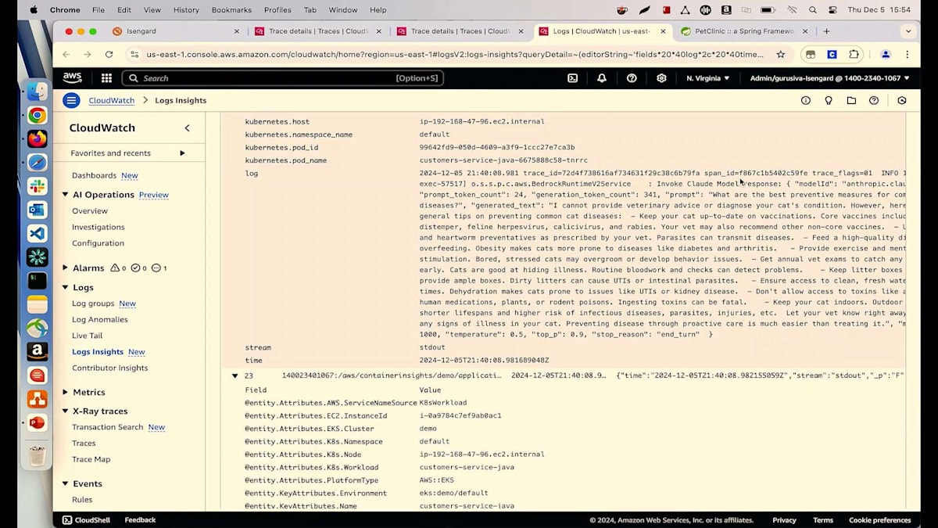Open the notifications bell
This screenshot has height=528, width=938.
point(602,78)
